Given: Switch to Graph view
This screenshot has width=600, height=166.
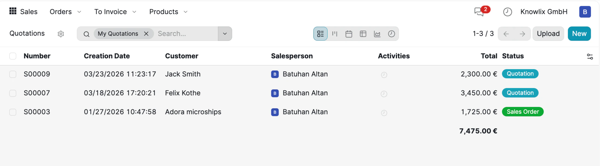Looking at the screenshot, I should click(x=377, y=34).
